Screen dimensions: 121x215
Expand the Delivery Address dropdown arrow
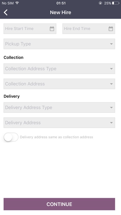click(112, 123)
